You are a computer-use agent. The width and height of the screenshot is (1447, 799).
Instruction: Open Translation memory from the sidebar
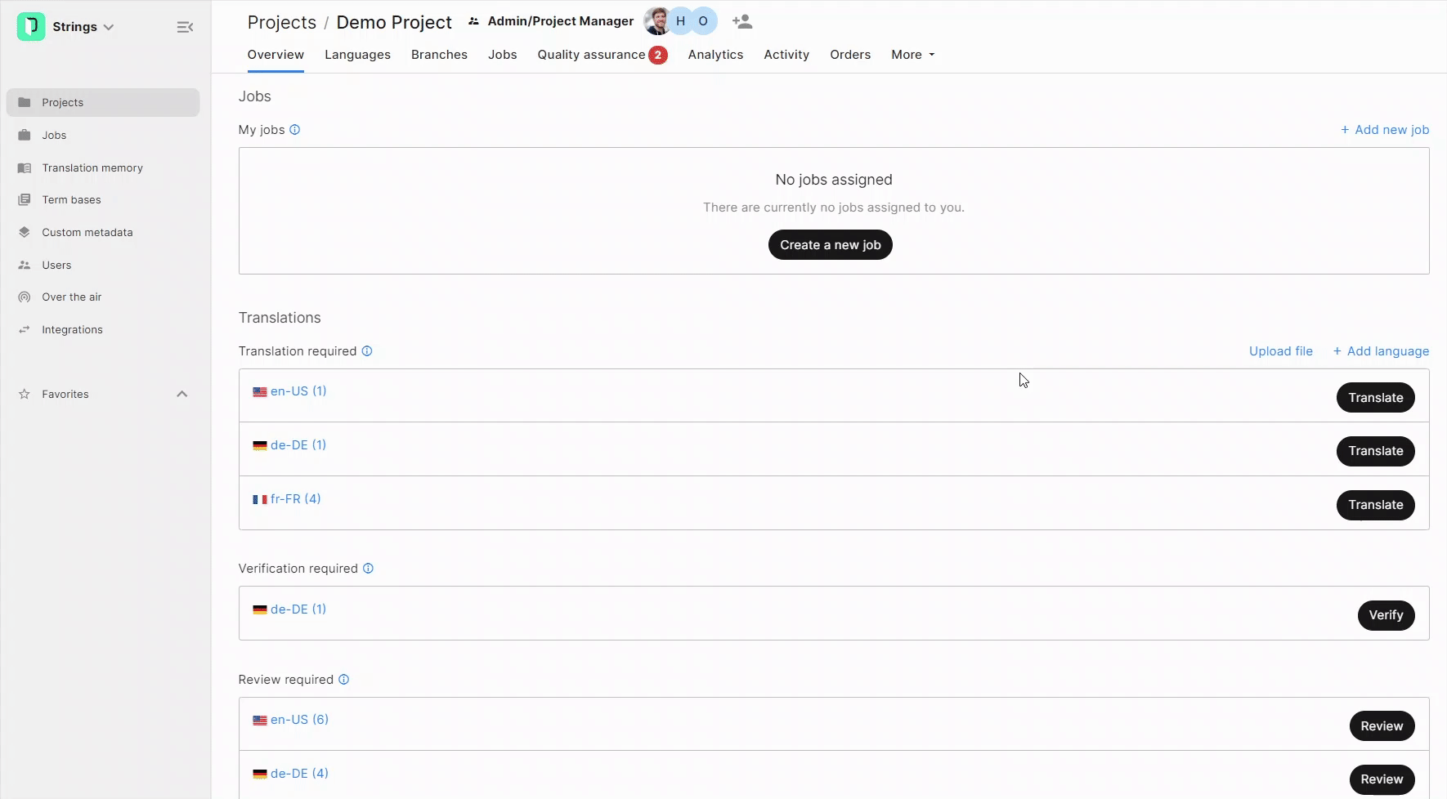pos(92,167)
